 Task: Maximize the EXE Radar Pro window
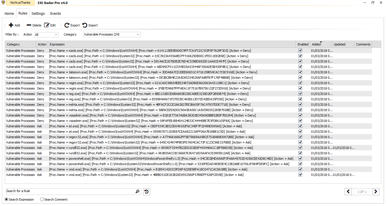point(373,3)
